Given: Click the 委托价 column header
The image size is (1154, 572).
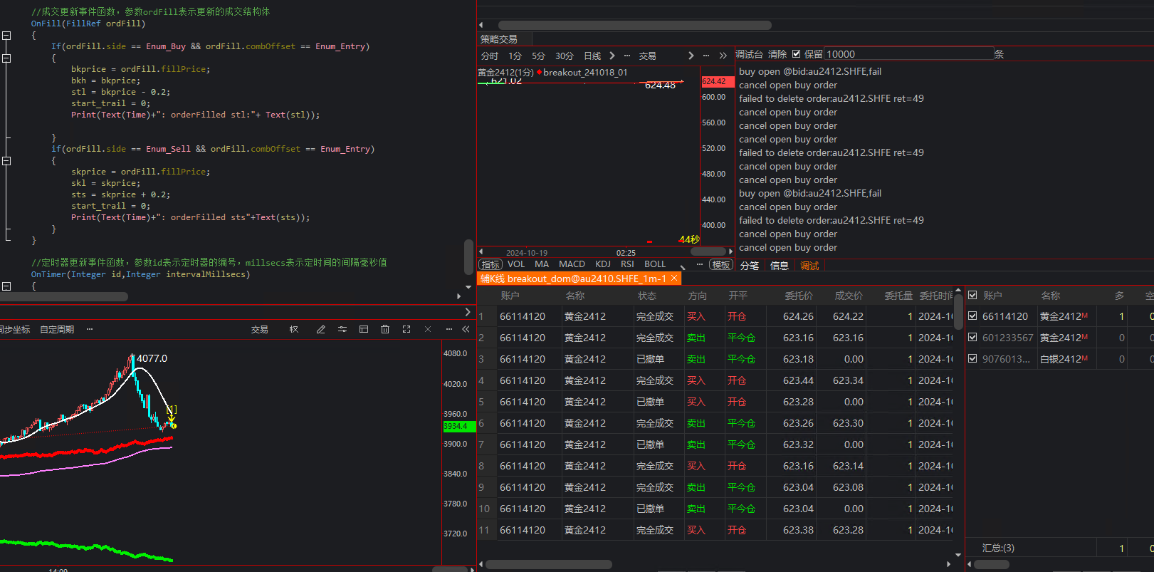Looking at the screenshot, I should pyautogui.click(x=799, y=295).
